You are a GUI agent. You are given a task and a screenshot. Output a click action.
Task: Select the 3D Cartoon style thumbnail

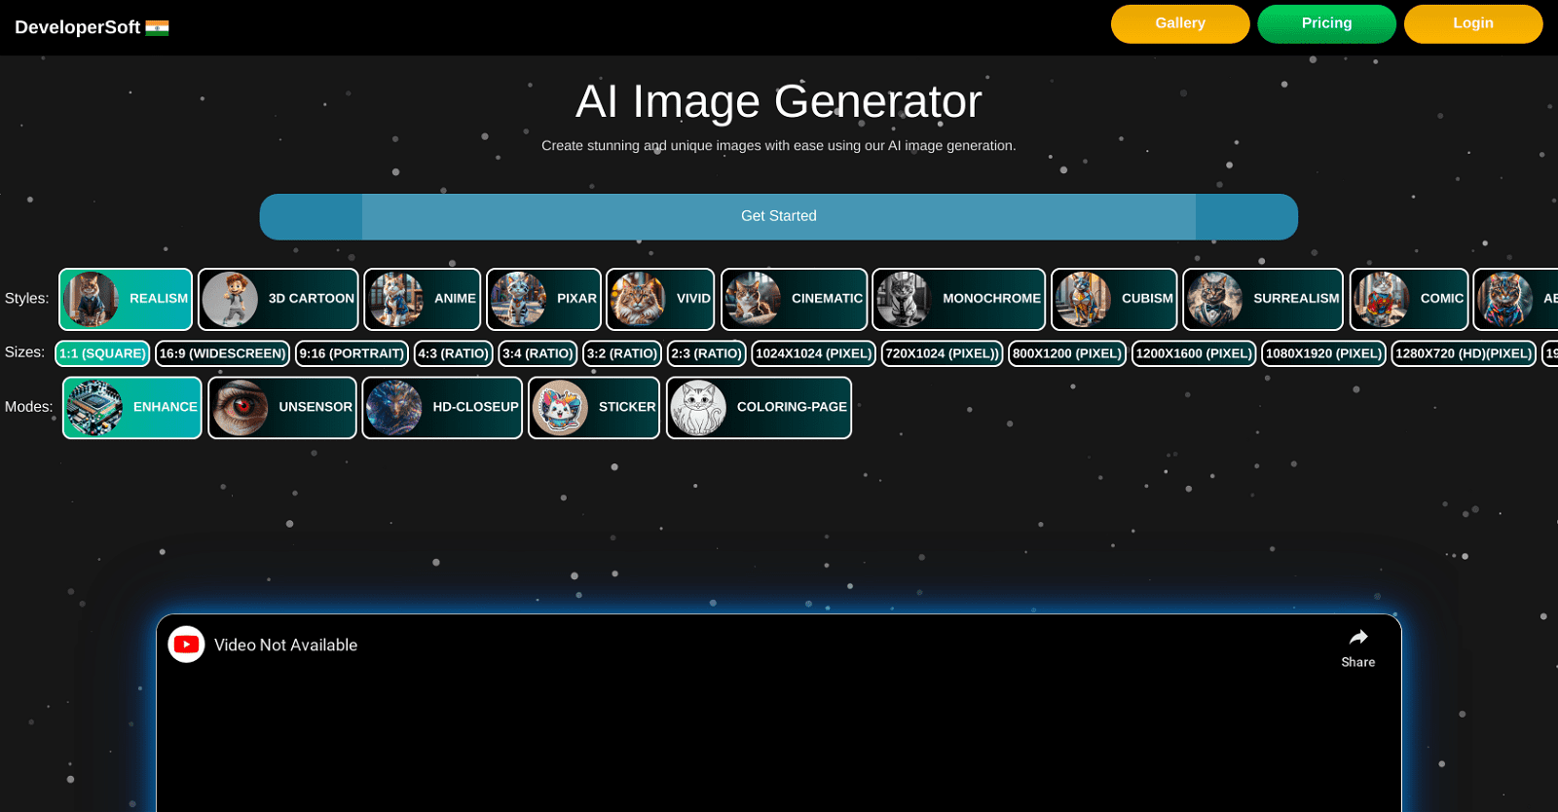[x=231, y=299]
